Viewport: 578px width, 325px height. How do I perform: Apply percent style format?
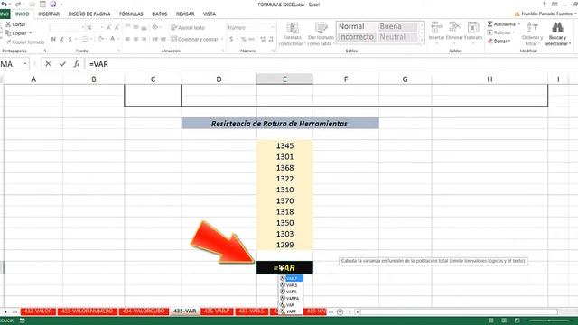243,39
